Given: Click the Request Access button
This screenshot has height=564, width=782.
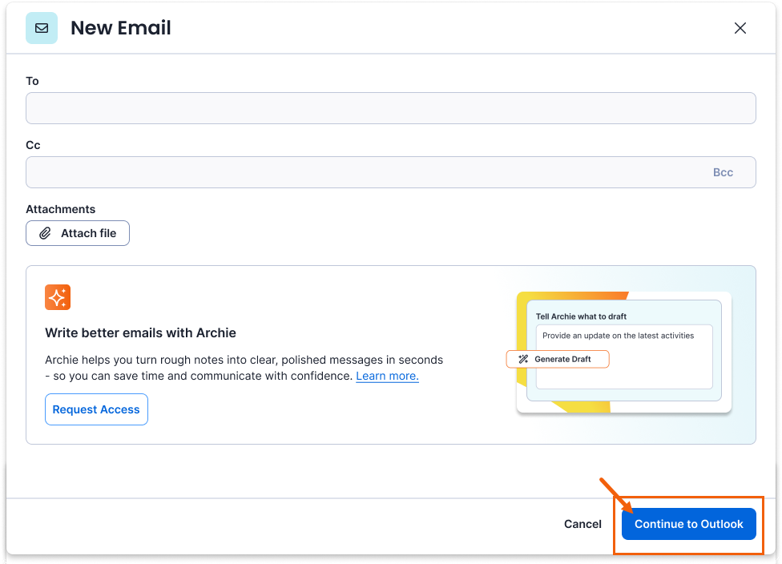Looking at the screenshot, I should tap(96, 409).
